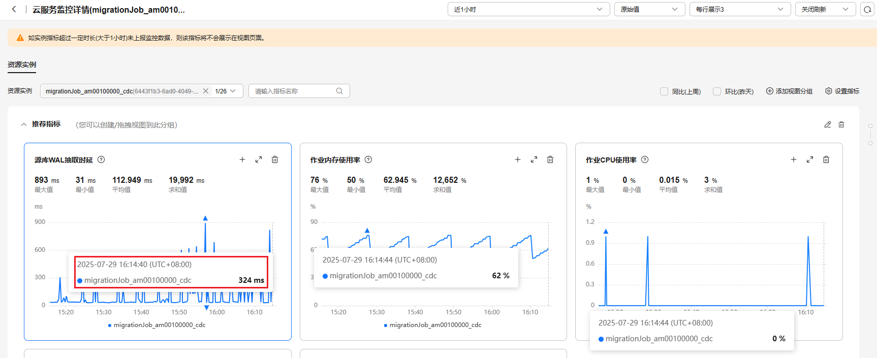The width and height of the screenshot is (877, 358).
Task: Go back using the left arrow icon
Action: [x=14, y=9]
